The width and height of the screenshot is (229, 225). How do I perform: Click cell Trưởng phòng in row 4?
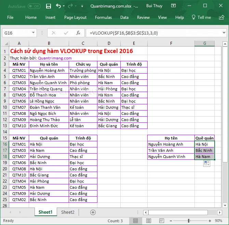click(83, 70)
